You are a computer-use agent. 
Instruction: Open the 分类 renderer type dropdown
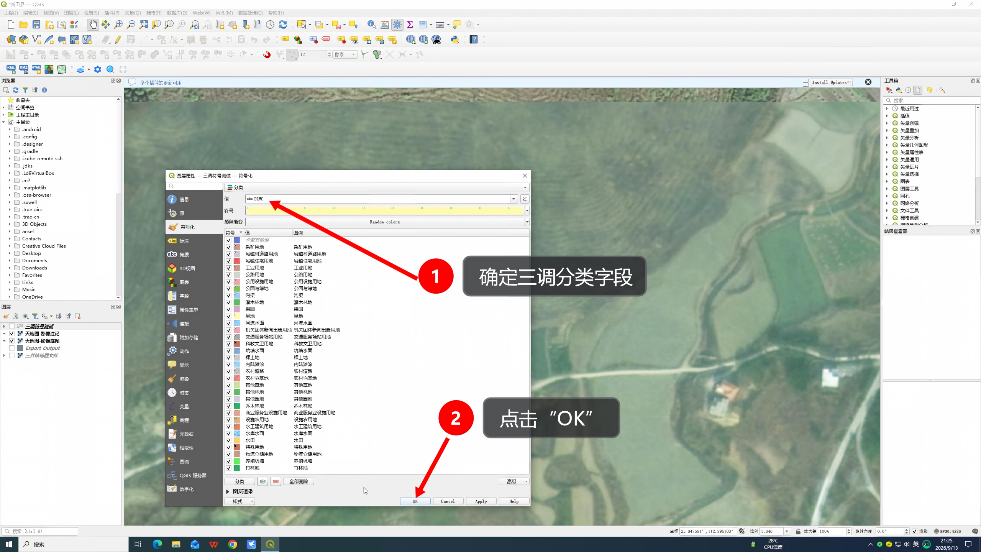click(x=377, y=187)
